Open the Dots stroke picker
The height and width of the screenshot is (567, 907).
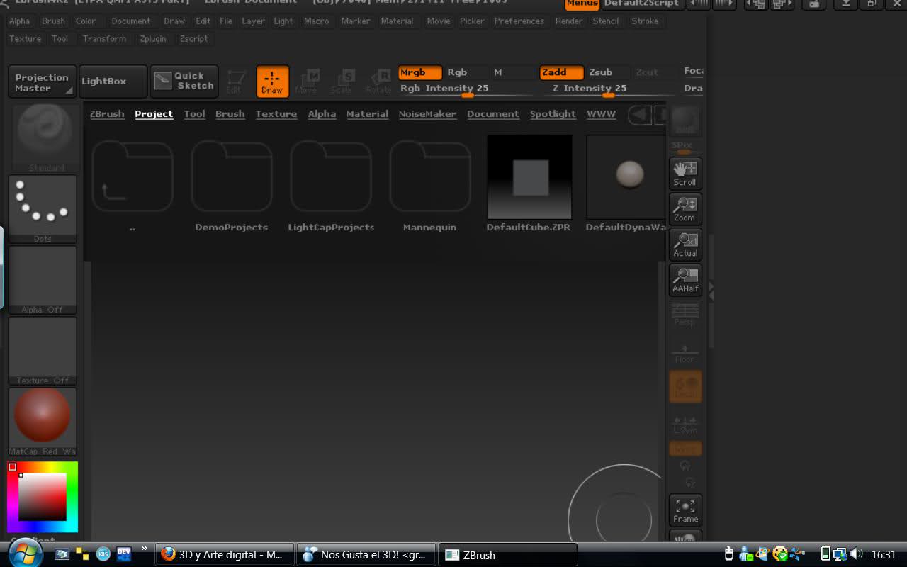click(x=43, y=209)
